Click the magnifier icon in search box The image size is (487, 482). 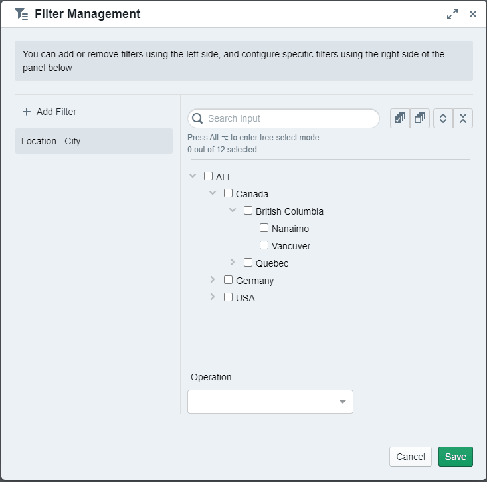tap(197, 118)
